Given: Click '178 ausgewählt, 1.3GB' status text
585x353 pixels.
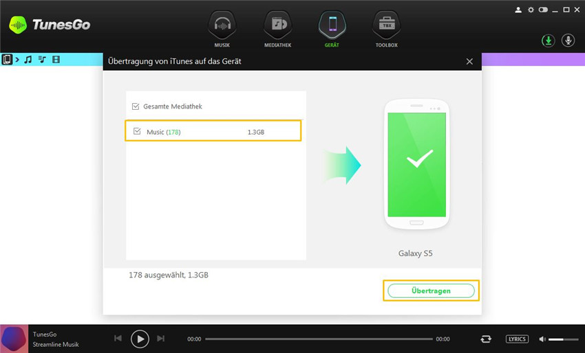Looking at the screenshot, I should (x=169, y=275).
